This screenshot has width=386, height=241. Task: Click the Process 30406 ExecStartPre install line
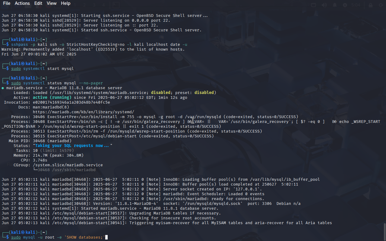click(155, 117)
